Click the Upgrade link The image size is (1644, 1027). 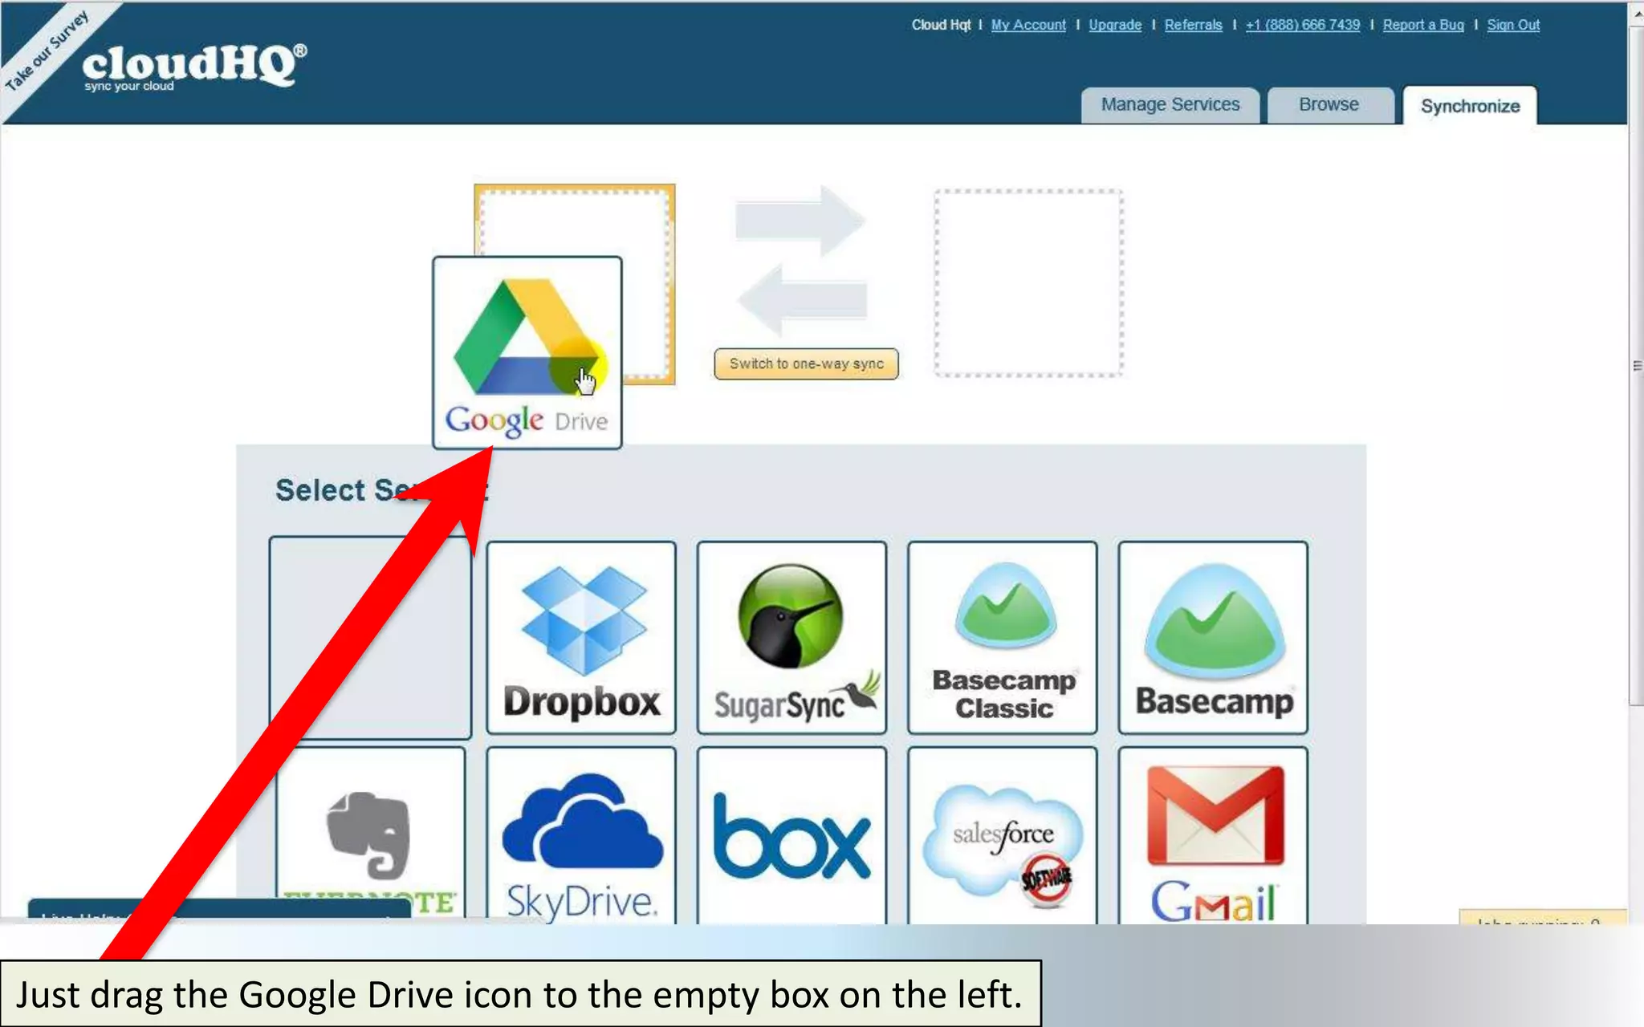pos(1115,25)
